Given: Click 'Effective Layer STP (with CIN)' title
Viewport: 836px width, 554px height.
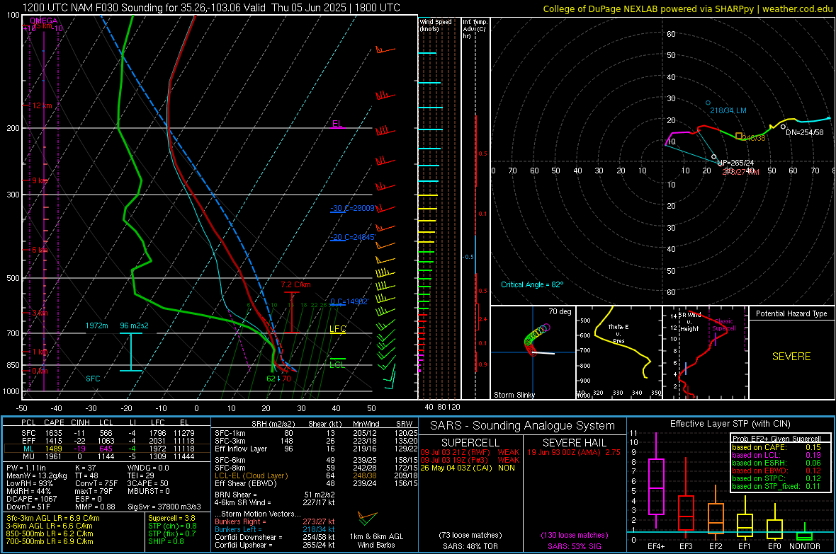Looking at the screenshot, I should click(x=730, y=424).
